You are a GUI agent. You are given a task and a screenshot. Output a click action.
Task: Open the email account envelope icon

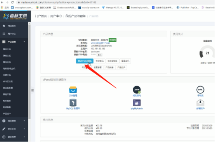click(200, 103)
